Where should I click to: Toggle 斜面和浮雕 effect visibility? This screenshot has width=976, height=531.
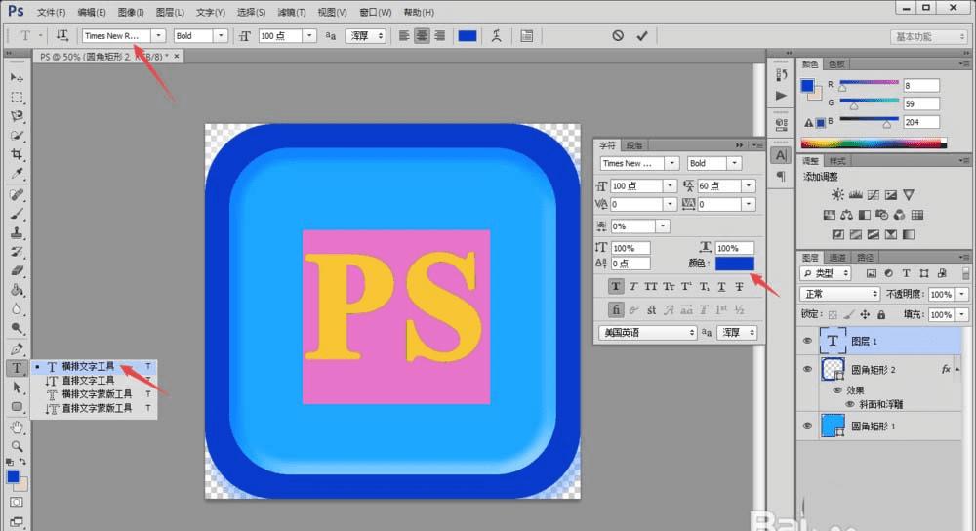[x=850, y=404]
